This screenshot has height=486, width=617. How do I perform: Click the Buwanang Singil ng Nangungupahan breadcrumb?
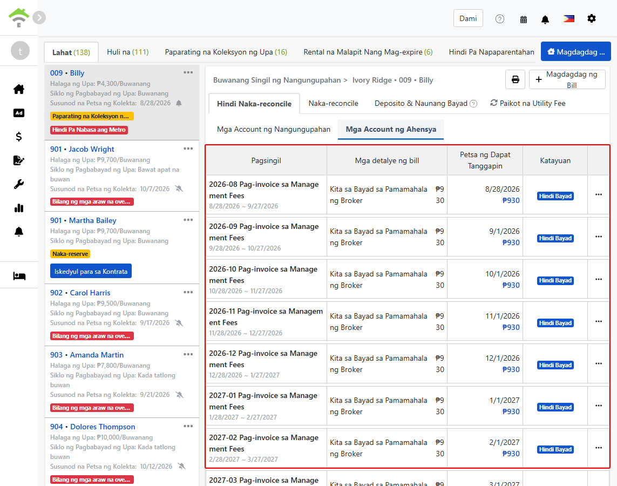click(x=276, y=80)
